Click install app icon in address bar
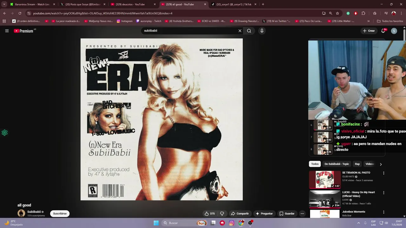This screenshot has width=406, height=228. (x=324, y=13)
